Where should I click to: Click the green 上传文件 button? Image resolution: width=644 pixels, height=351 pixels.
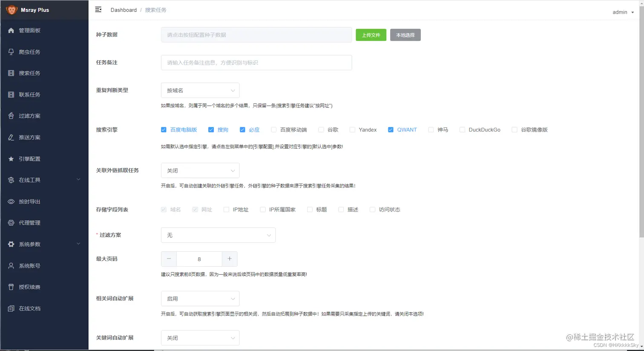(371, 35)
